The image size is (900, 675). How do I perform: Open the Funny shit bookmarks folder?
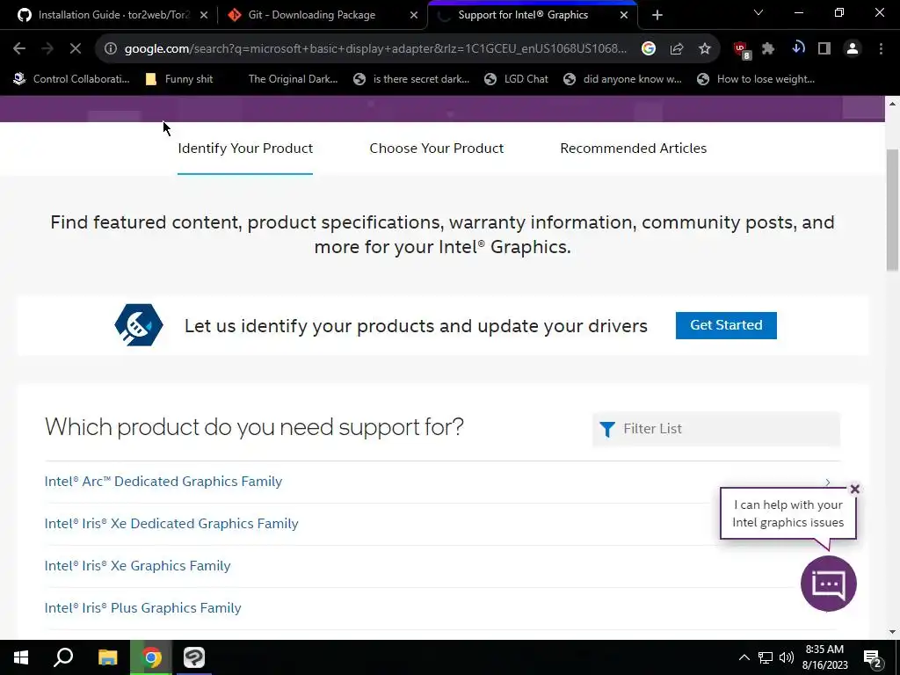coord(179,79)
